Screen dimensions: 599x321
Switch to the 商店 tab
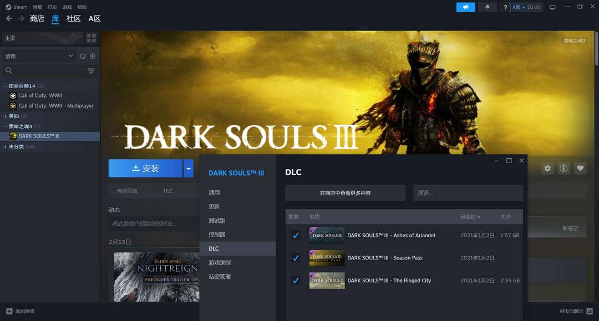(37, 18)
